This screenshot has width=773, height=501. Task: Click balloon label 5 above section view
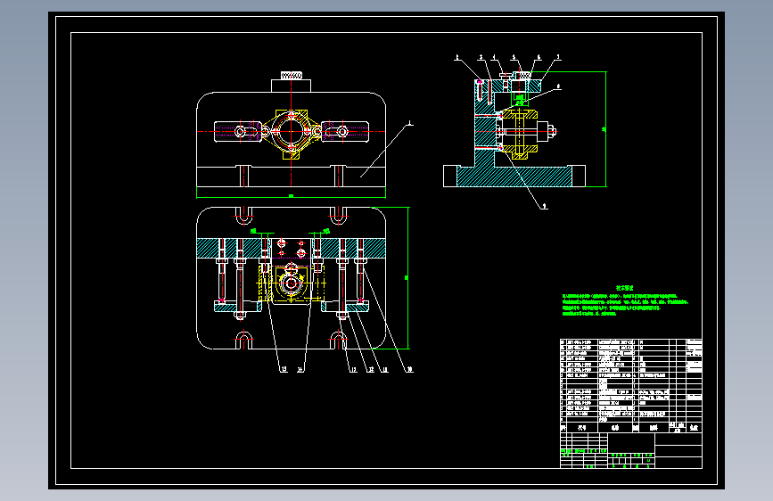[x=514, y=58]
